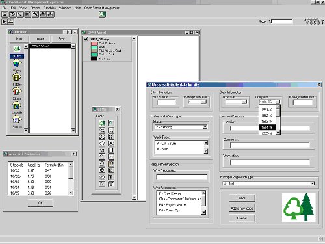Open the Graphics menu

point(49,8)
